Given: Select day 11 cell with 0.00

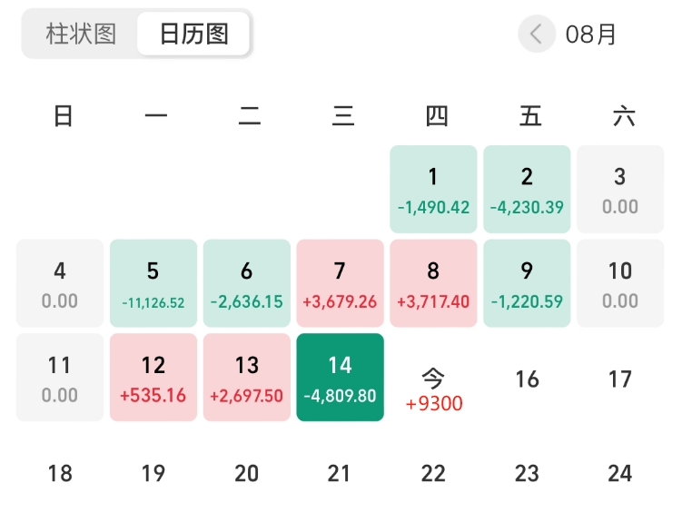Looking at the screenshot, I should coord(60,378).
